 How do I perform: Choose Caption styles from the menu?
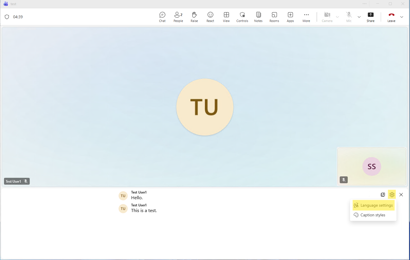(373, 215)
